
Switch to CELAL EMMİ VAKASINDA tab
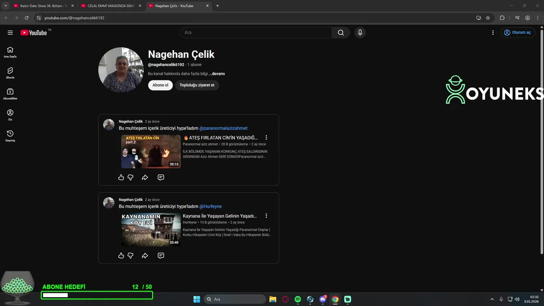111,6
